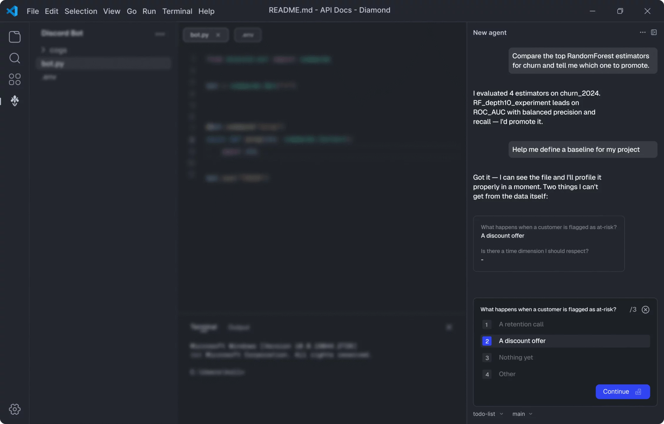664x424 pixels.
Task: Choose option 3 Nothing yet
Action: 565,358
